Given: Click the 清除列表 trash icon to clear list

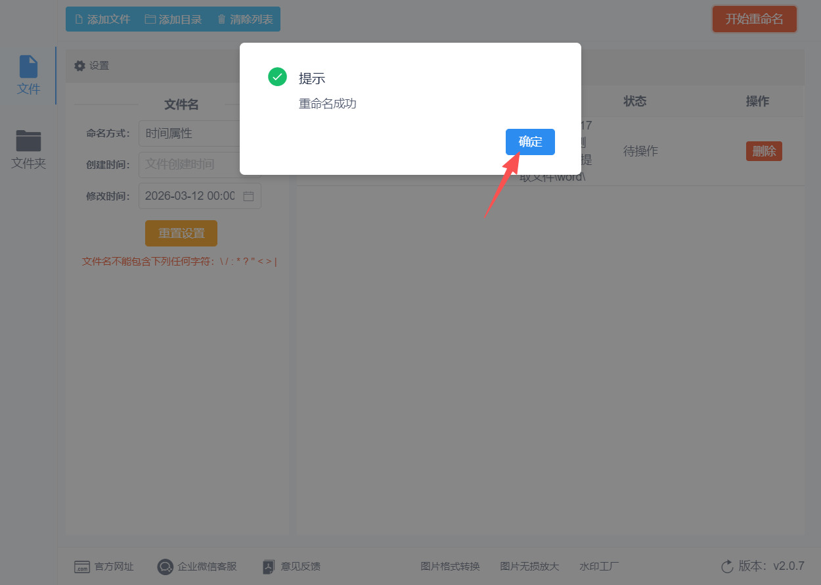Looking at the screenshot, I should (220, 18).
